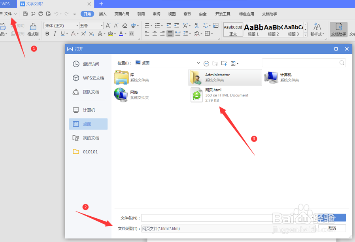
Task: Click the borders icon
Action: coord(207,34)
